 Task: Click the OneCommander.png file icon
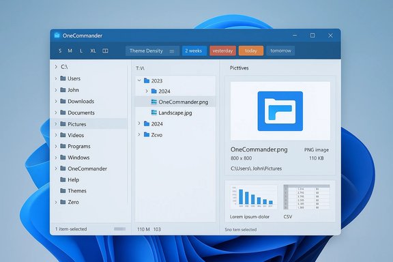point(154,102)
